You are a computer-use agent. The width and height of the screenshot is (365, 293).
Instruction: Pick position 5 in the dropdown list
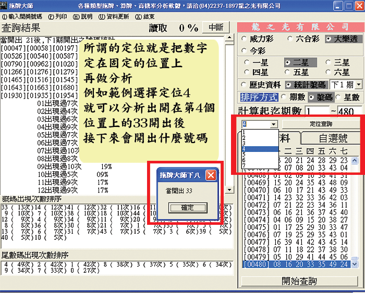coord(260,154)
